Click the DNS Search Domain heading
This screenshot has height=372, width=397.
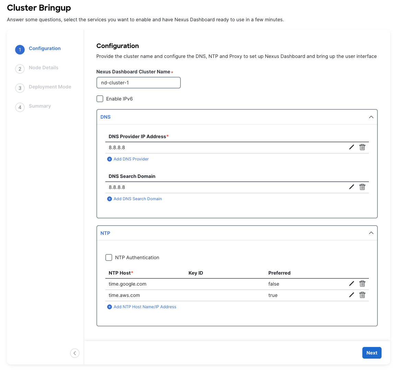click(132, 176)
